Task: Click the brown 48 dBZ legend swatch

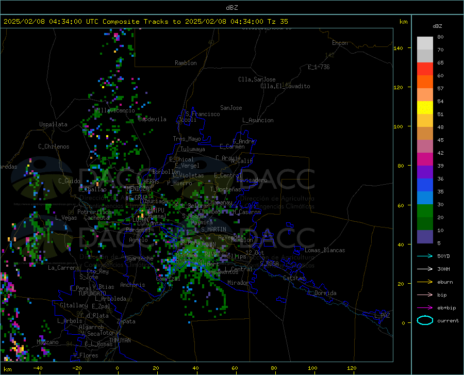Action: (425, 134)
